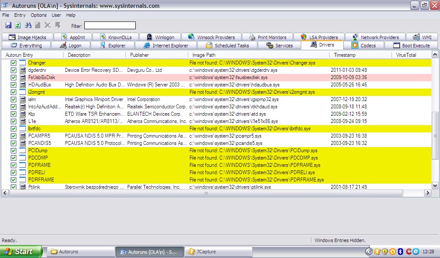Click the Bluetooth tray icon
The width and height of the screenshot is (440, 258).
tap(400, 252)
